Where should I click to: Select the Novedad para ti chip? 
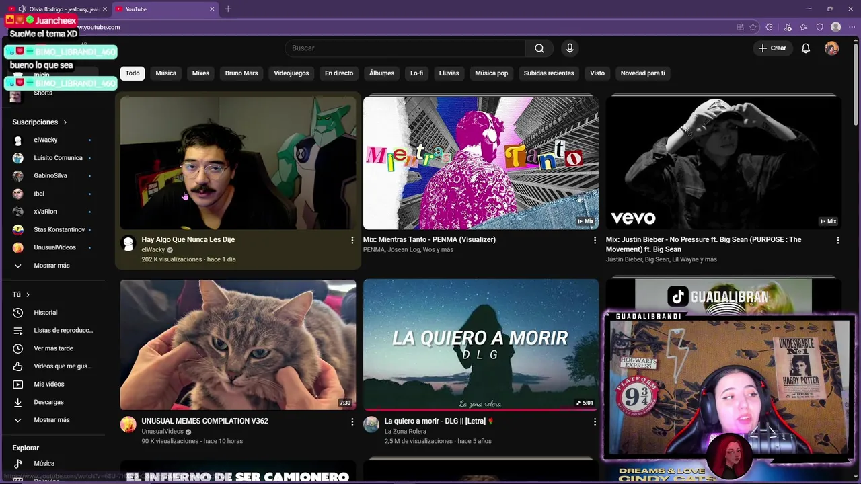pyautogui.click(x=642, y=73)
